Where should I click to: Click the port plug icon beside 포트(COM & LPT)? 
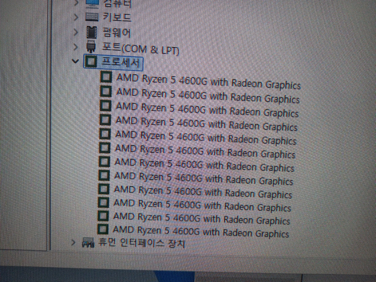91,47
